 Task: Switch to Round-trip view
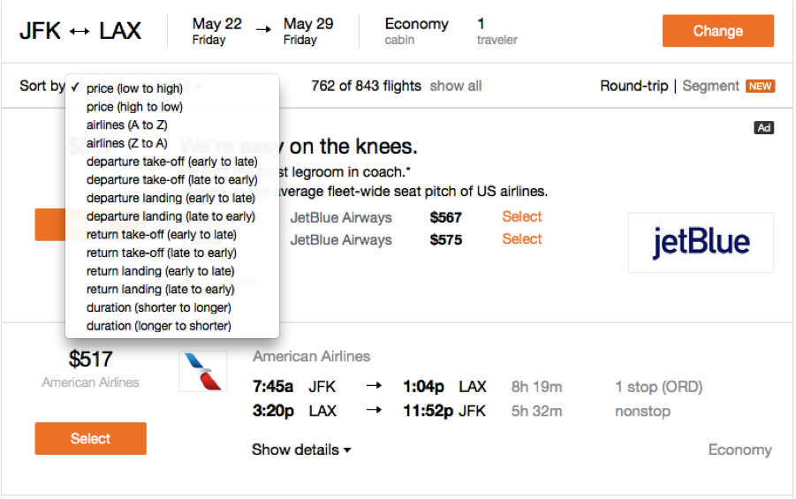point(633,87)
